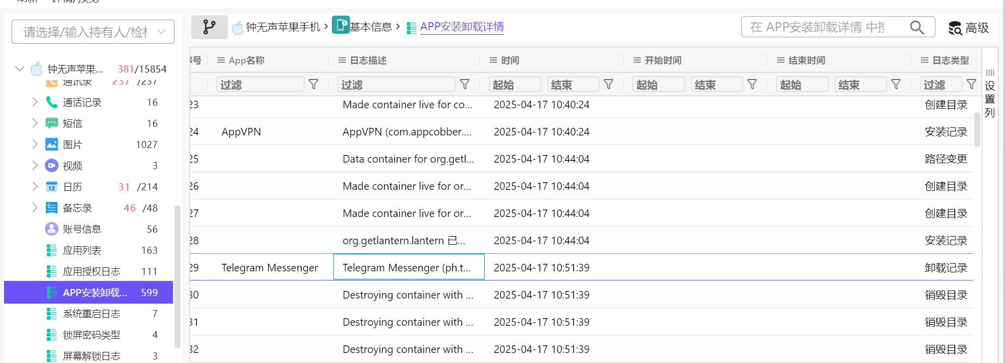Click filter funnel icon for 结束时间 column

[896, 85]
